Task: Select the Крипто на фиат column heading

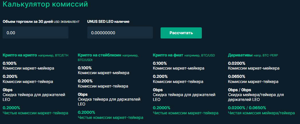Action: pos(168,55)
